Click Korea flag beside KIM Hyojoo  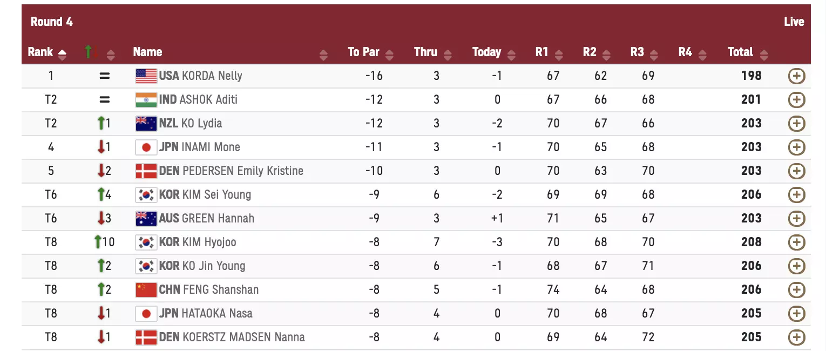tap(146, 242)
